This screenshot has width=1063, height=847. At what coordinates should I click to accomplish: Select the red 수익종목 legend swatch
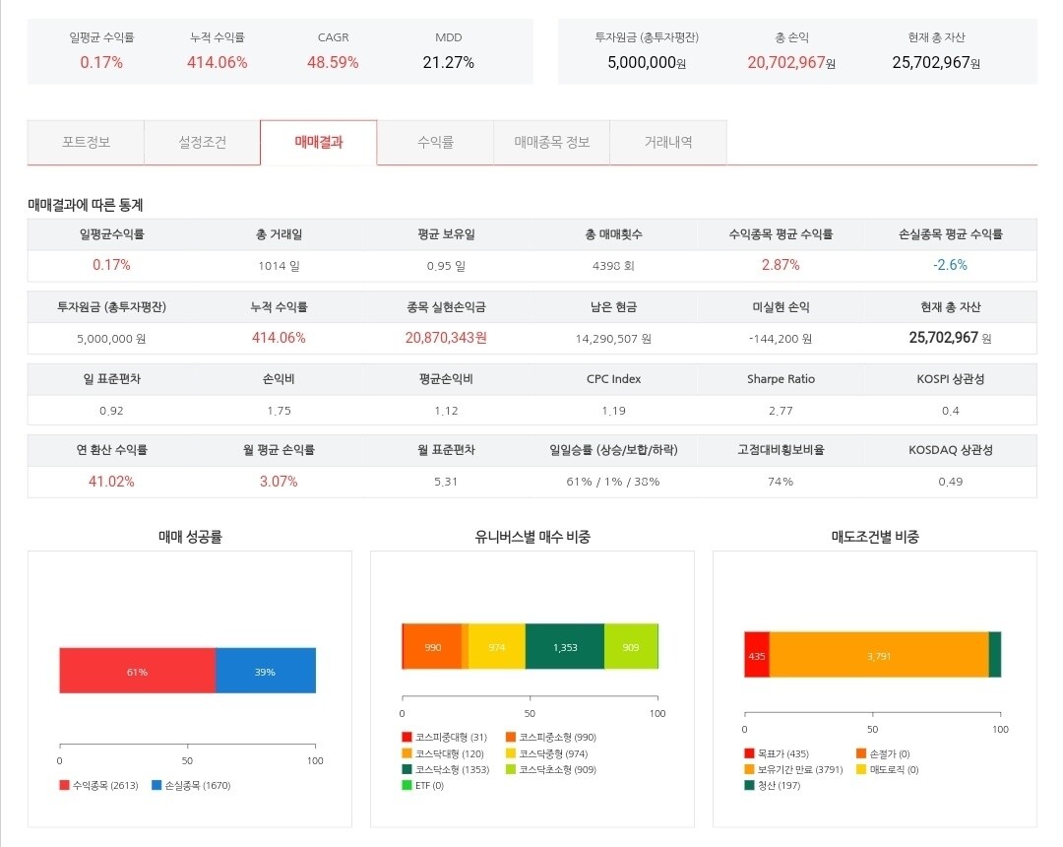tap(64, 786)
